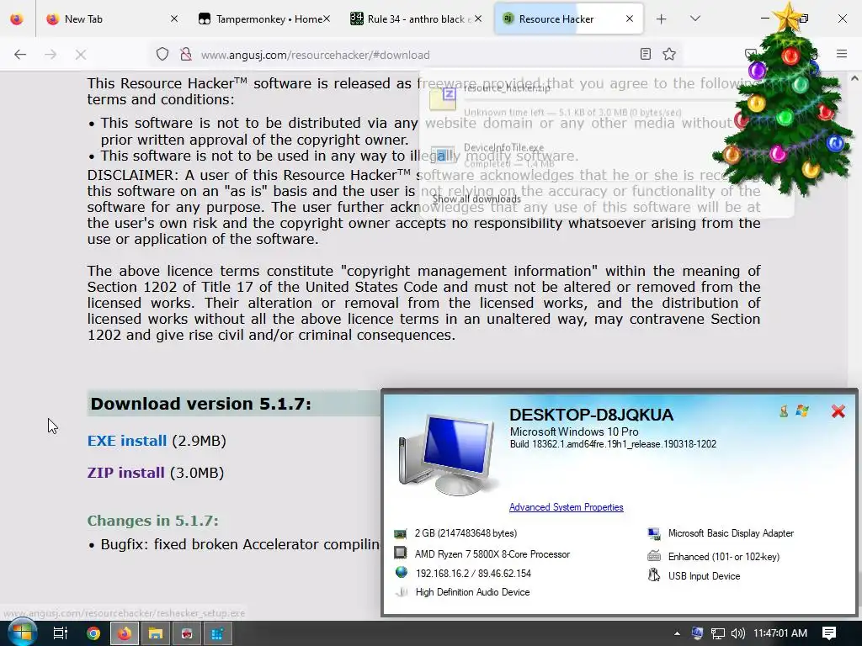Image resolution: width=862 pixels, height=646 pixels.
Task: Click the mouse icon beside USB Input Device
Action: pyautogui.click(x=653, y=575)
